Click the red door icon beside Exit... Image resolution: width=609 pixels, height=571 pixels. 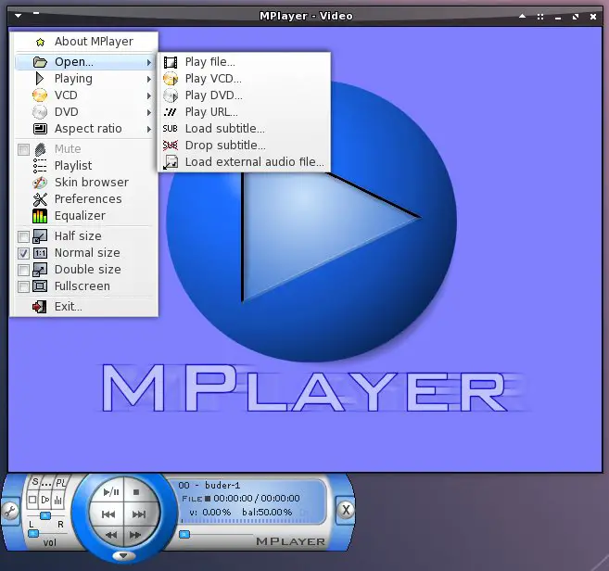(x=40, y=307)
